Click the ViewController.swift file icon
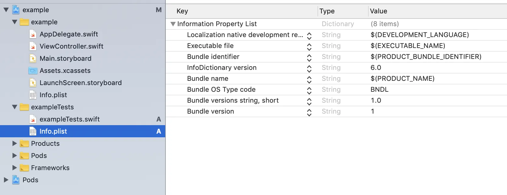507x195 pixels. point(33,46)
